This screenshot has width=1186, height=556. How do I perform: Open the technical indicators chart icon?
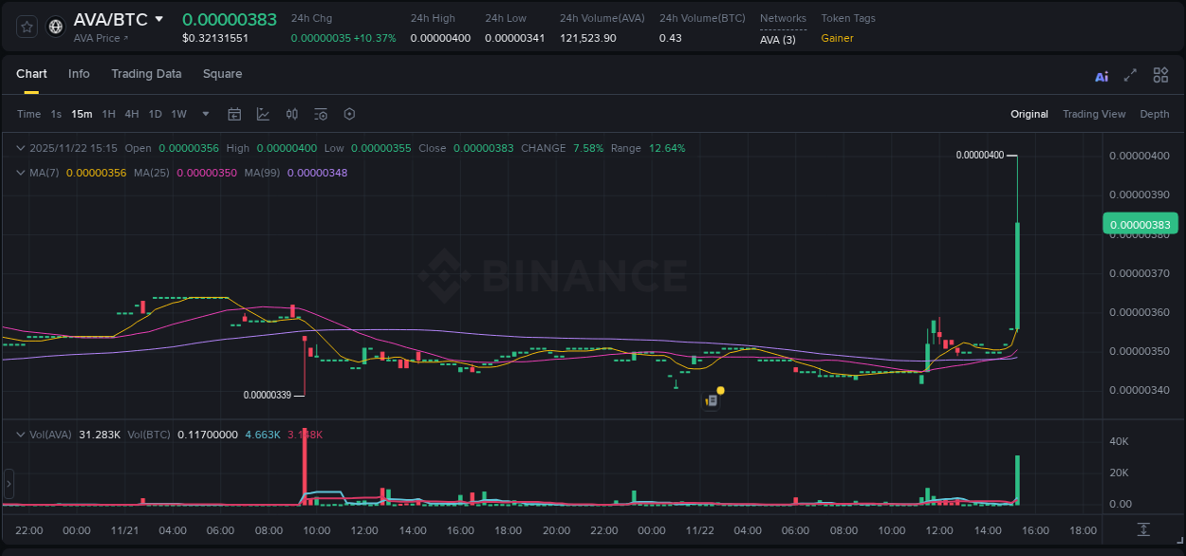pos(263,113)
